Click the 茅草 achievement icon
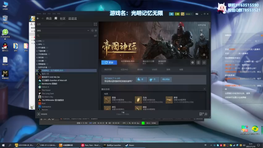 [x=169, y=100]
